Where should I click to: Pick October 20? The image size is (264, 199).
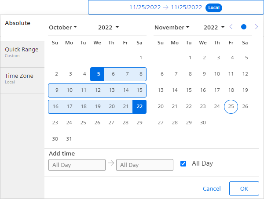(x=111, y=107)
